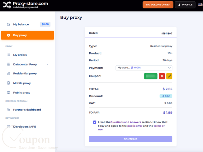
Task: Click the order number #1811807
Action: (x=167, y=33)
